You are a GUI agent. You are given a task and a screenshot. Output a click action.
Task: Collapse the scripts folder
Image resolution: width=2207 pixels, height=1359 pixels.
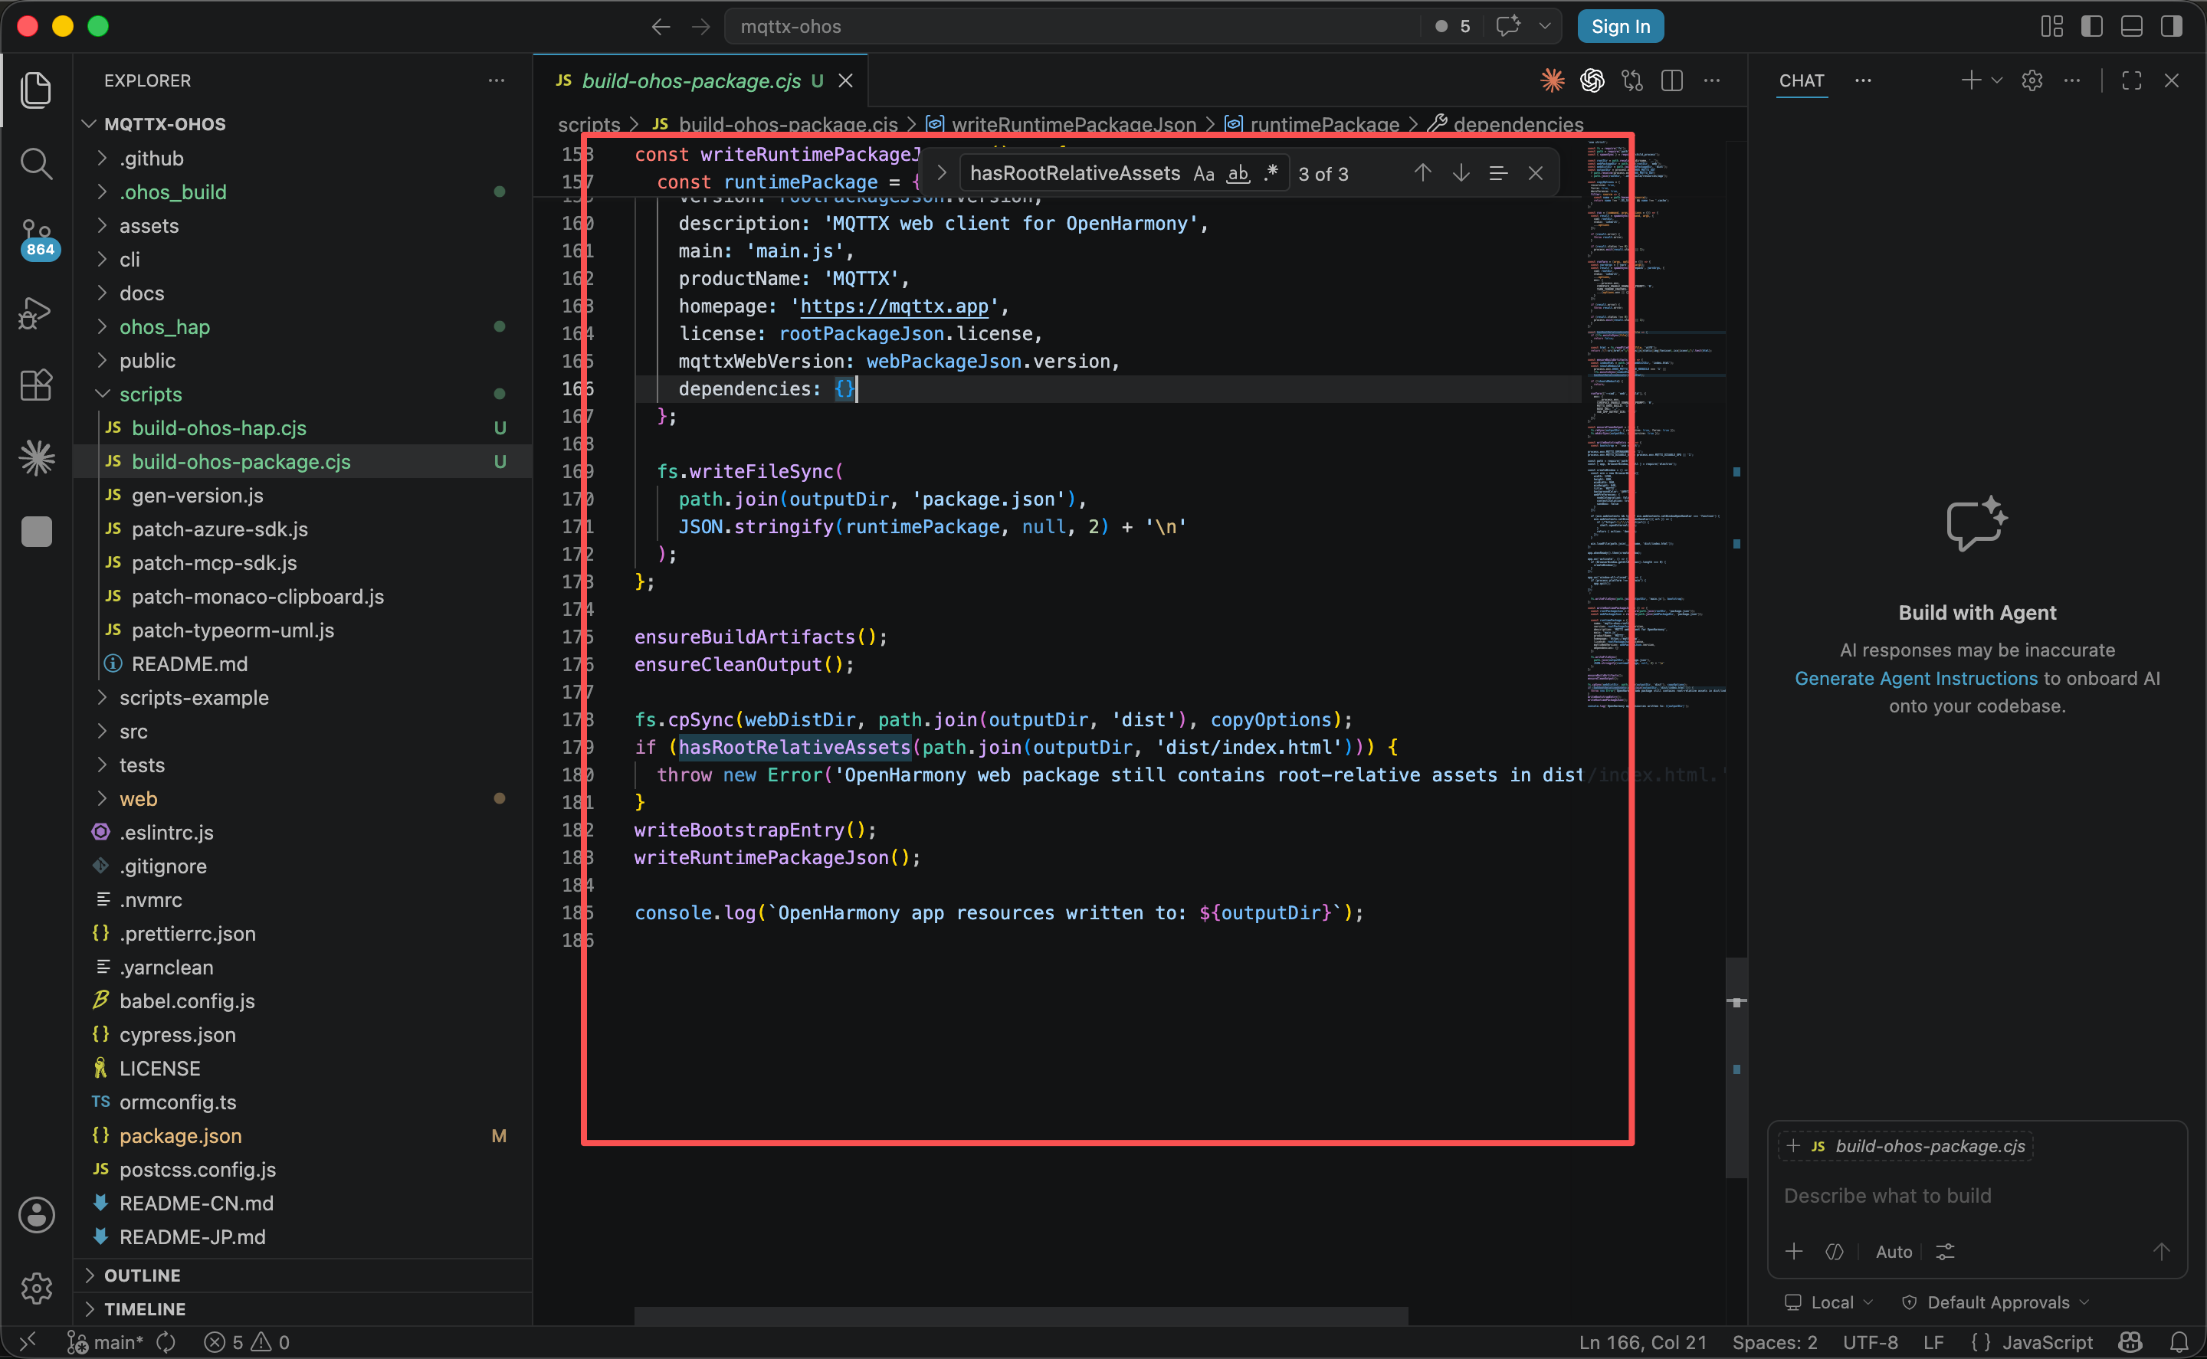102,394
